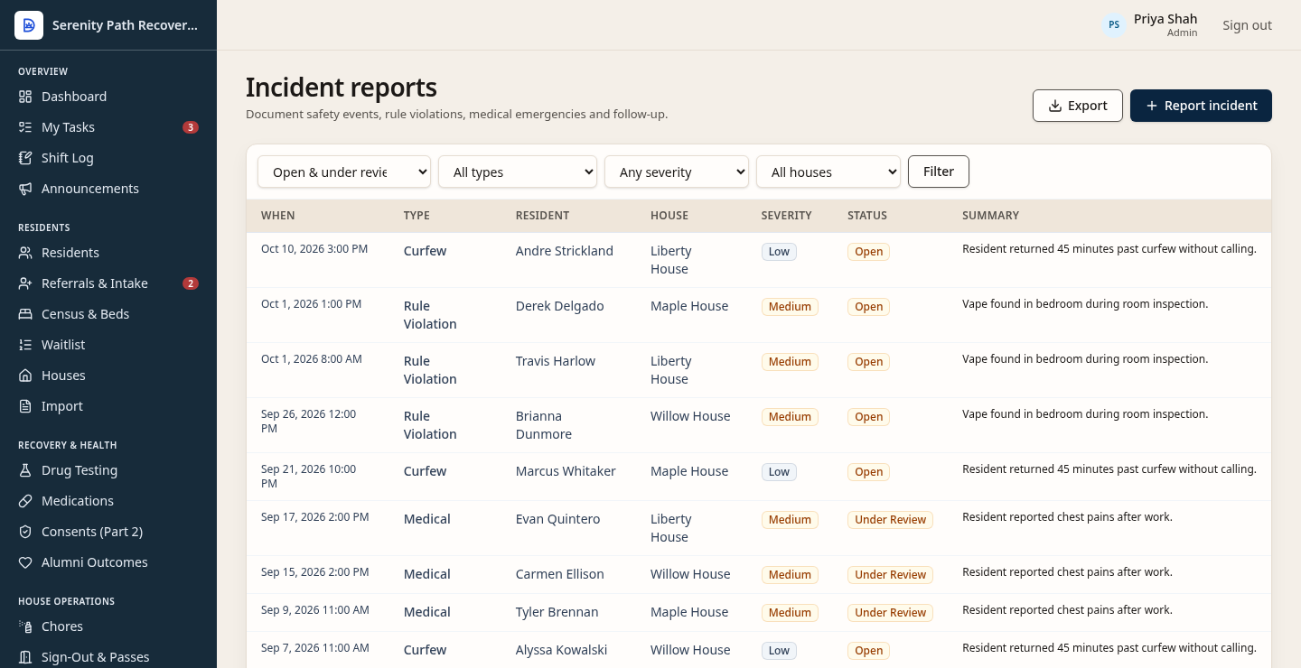Click the Medications pill icon

click(x=25, y=501)
